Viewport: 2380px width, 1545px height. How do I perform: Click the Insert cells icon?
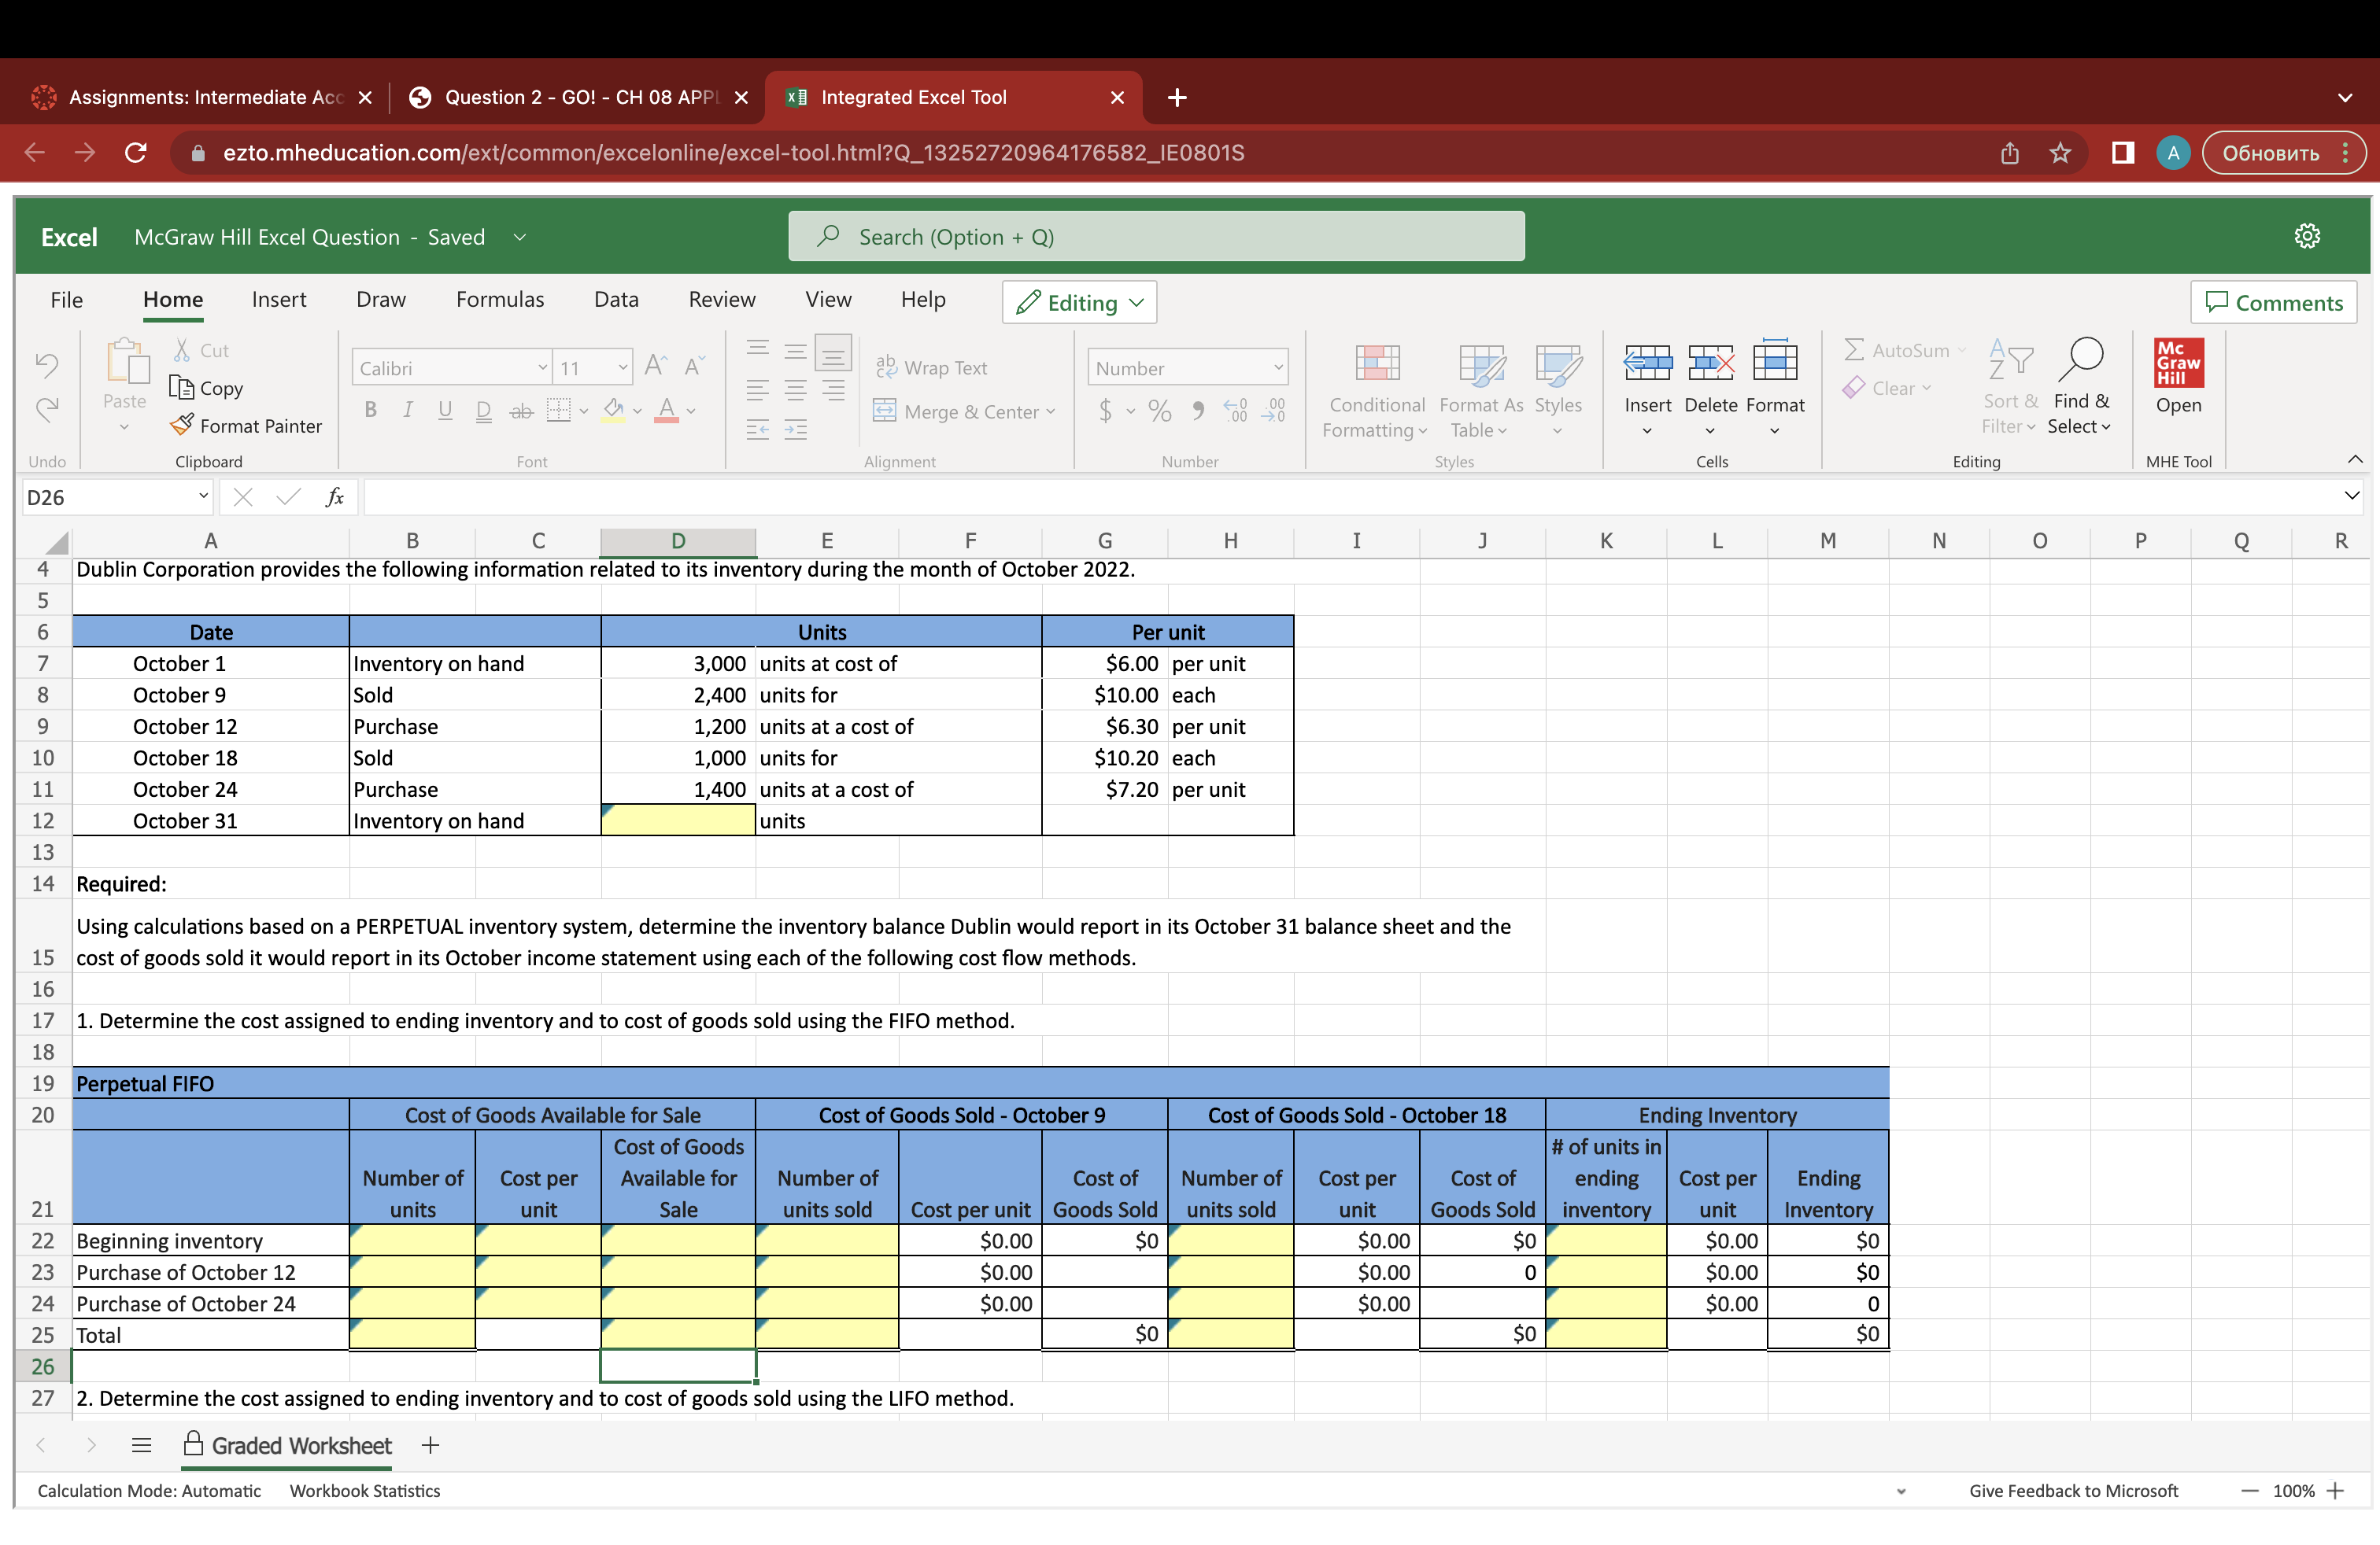pyautogui.click(x=1647, y=363)
